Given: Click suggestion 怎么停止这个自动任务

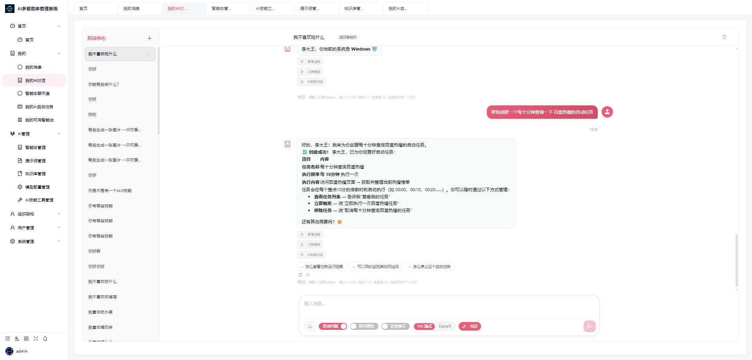Looking at the screenshot, I should 429,267.
